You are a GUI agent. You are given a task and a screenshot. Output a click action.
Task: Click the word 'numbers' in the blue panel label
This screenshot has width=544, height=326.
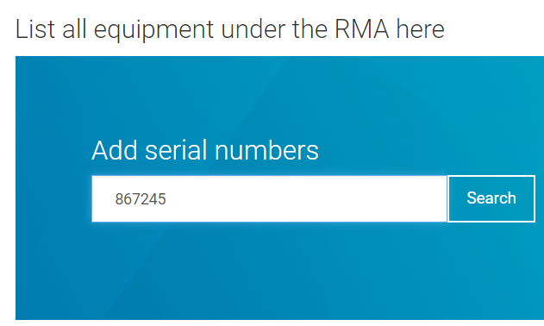[266, 150]
